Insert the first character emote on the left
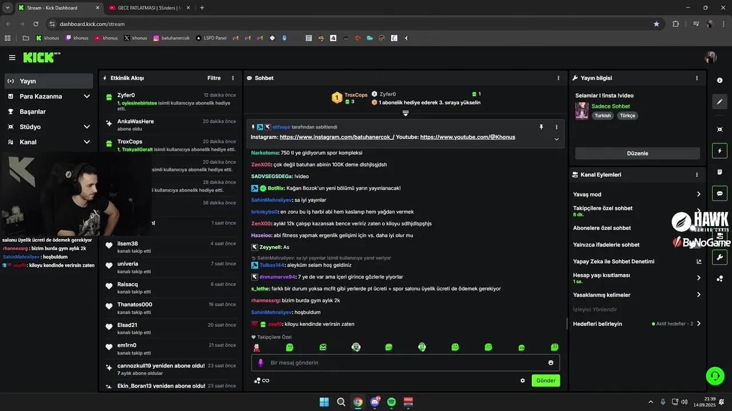This screenshot has width=732, height=411. coord(257,347)
